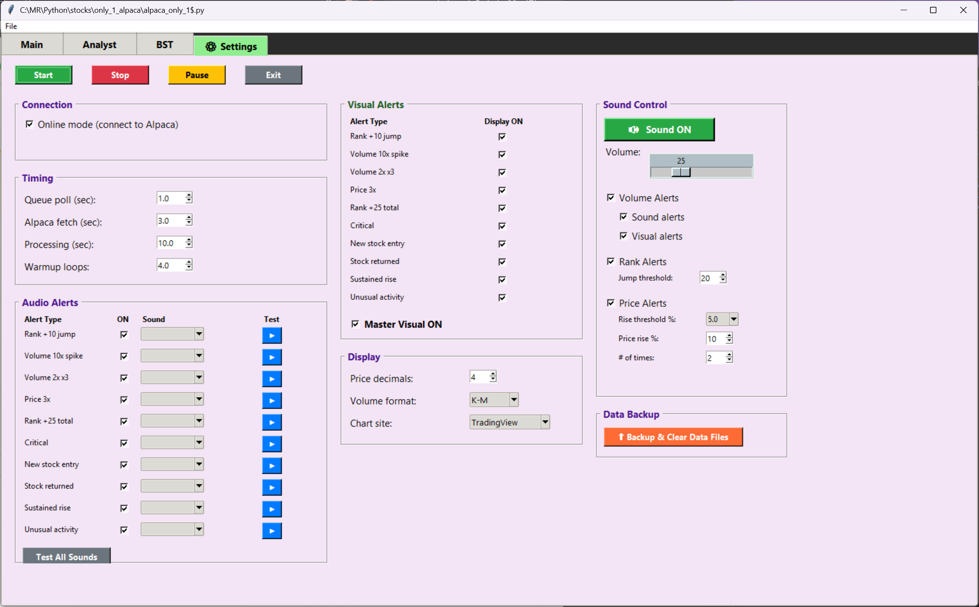Select the Settings tab
Screen dimensions: 979x607
(x=231, y=46)
